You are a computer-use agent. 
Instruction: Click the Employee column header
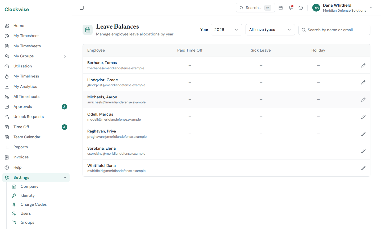96,50
